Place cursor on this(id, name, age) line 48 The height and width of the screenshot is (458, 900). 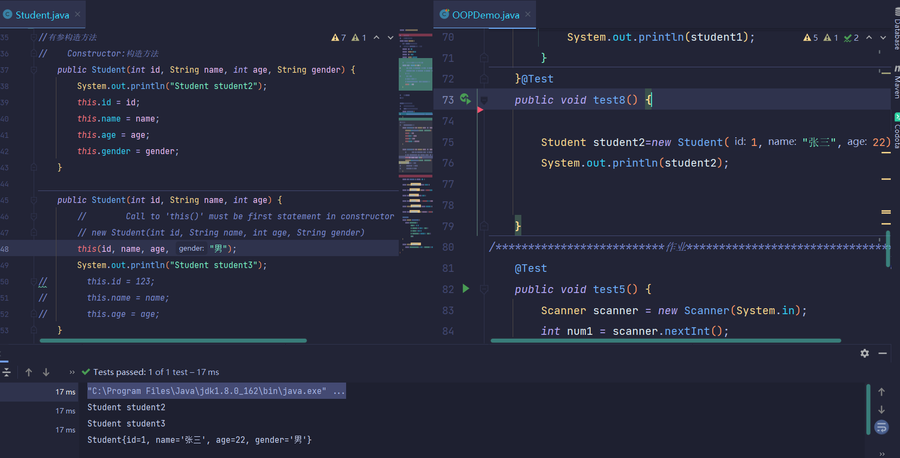pos(157,249)
